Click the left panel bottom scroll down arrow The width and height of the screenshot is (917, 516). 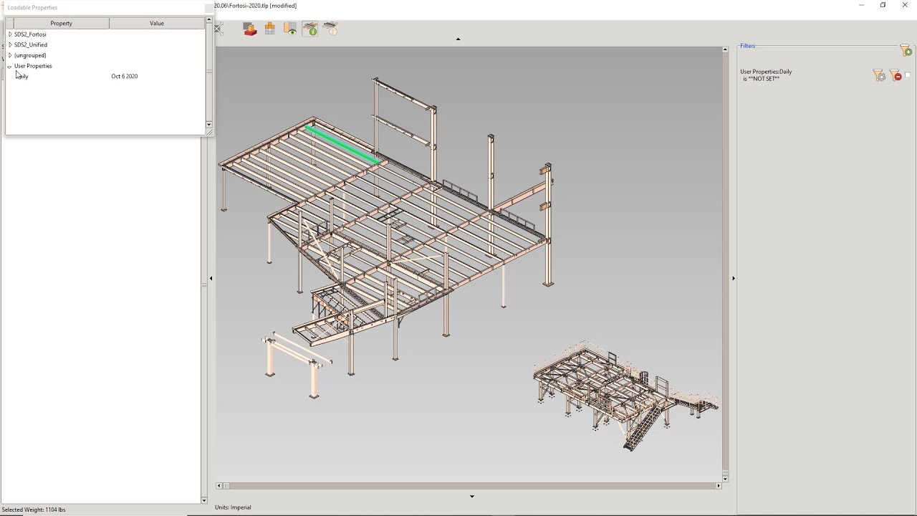[x=204, y=500]
